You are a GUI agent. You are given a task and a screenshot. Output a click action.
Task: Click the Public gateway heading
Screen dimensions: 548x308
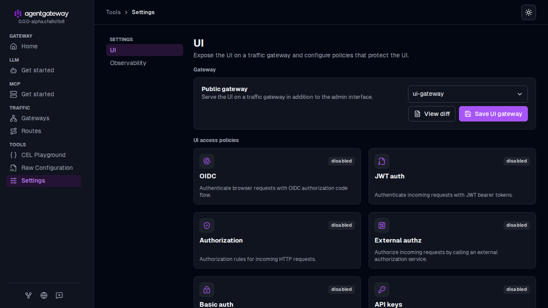click(224, 89)
